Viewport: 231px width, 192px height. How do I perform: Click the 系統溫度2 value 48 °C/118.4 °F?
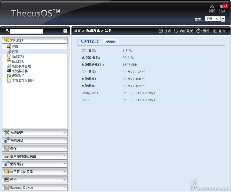tap(134, 86)
